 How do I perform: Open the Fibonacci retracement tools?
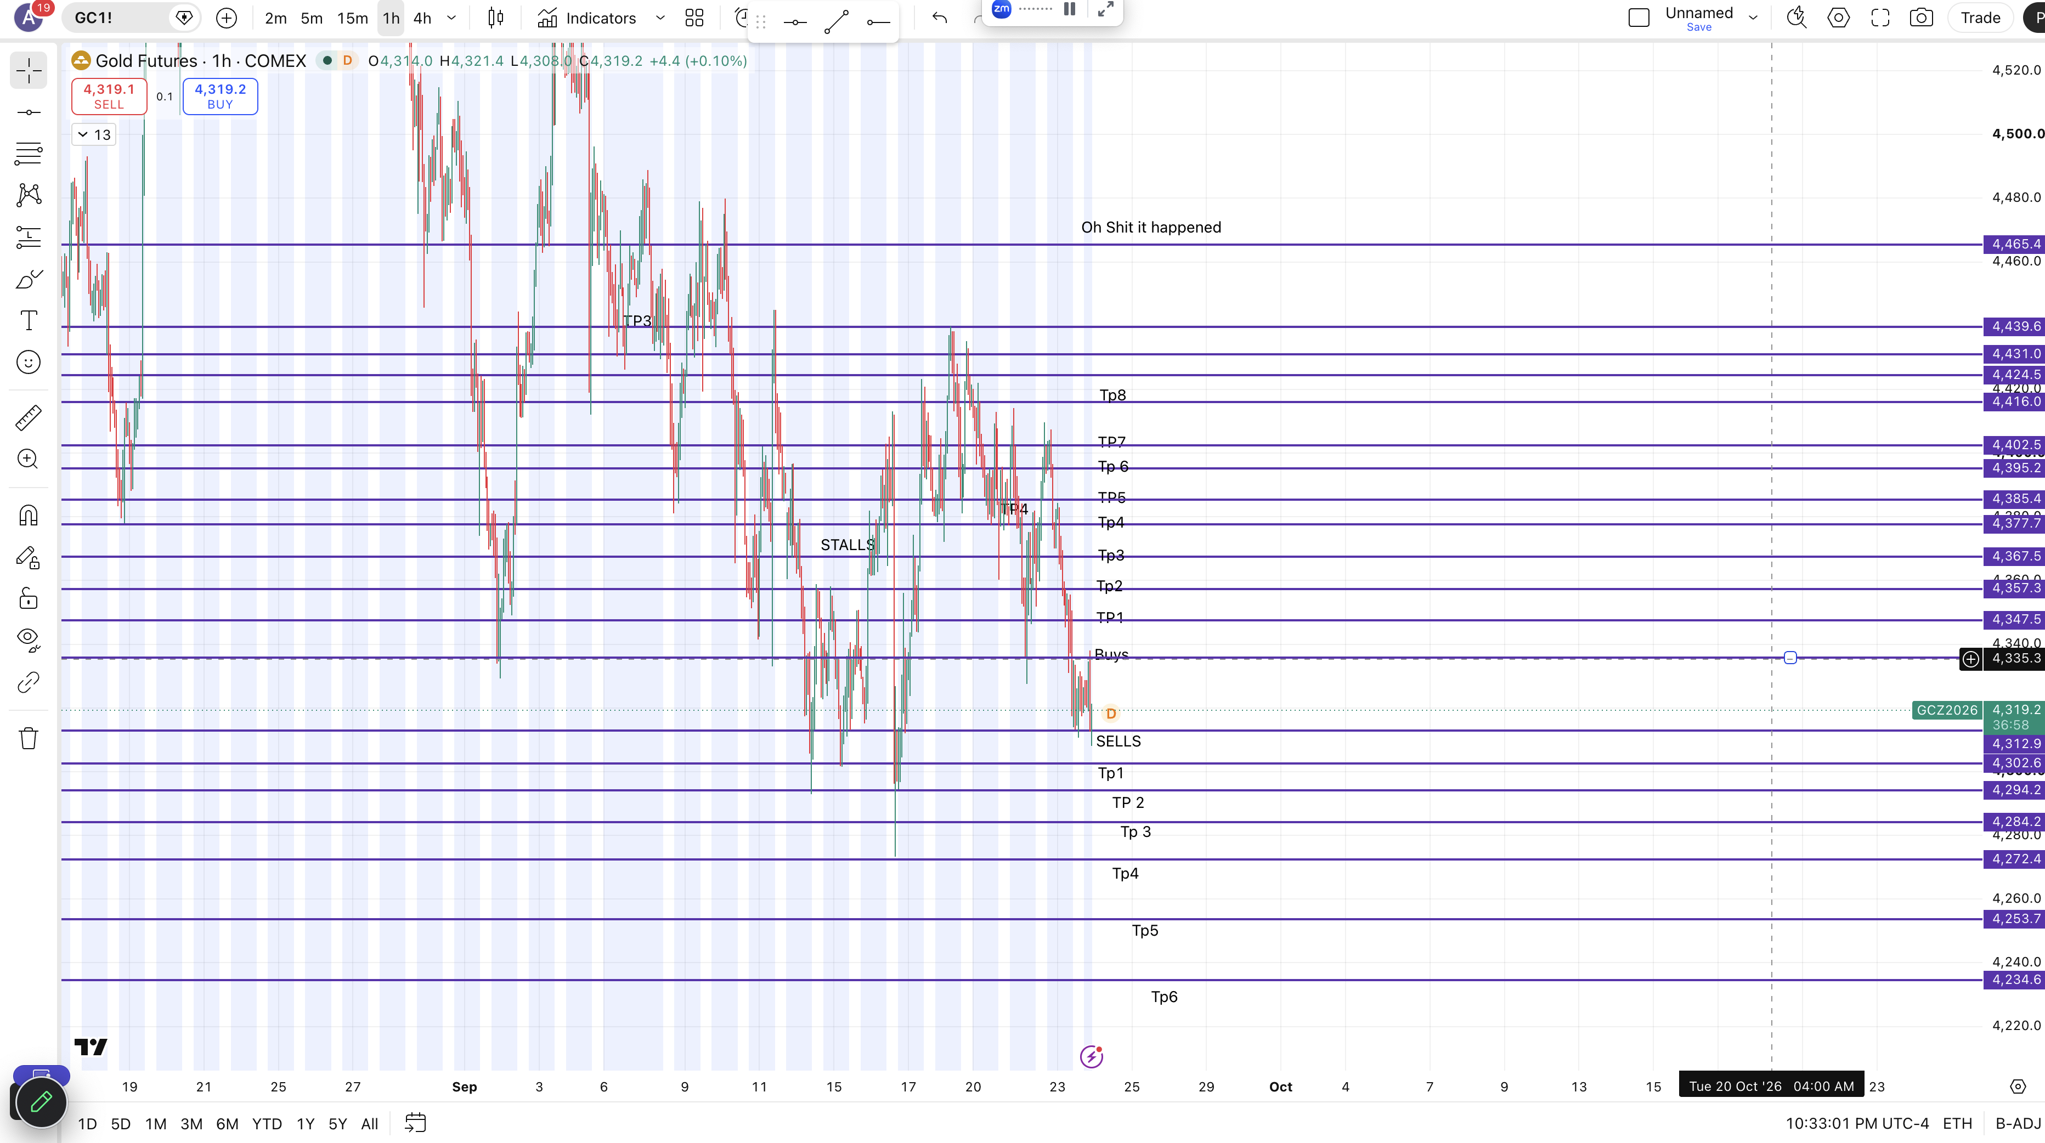[x=29, y=153]
